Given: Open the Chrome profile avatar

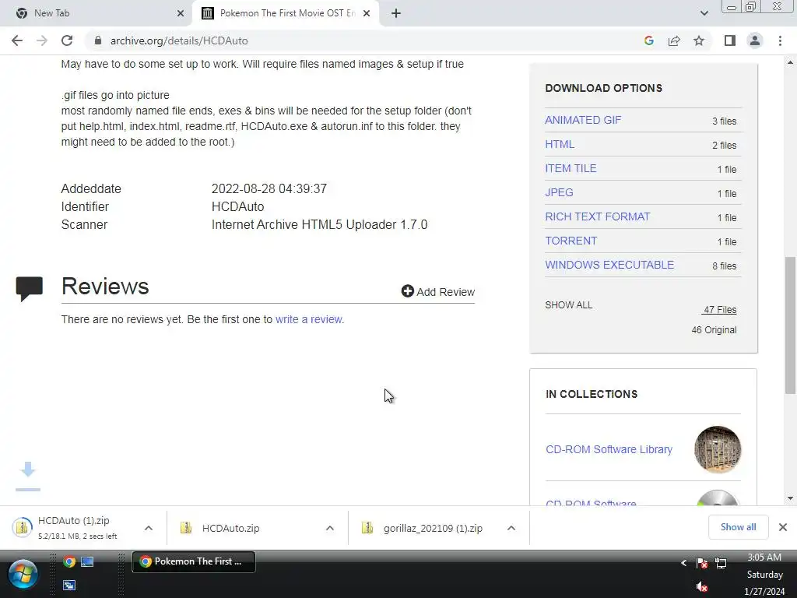Looking at the screenshot, I should click(755, 40).
